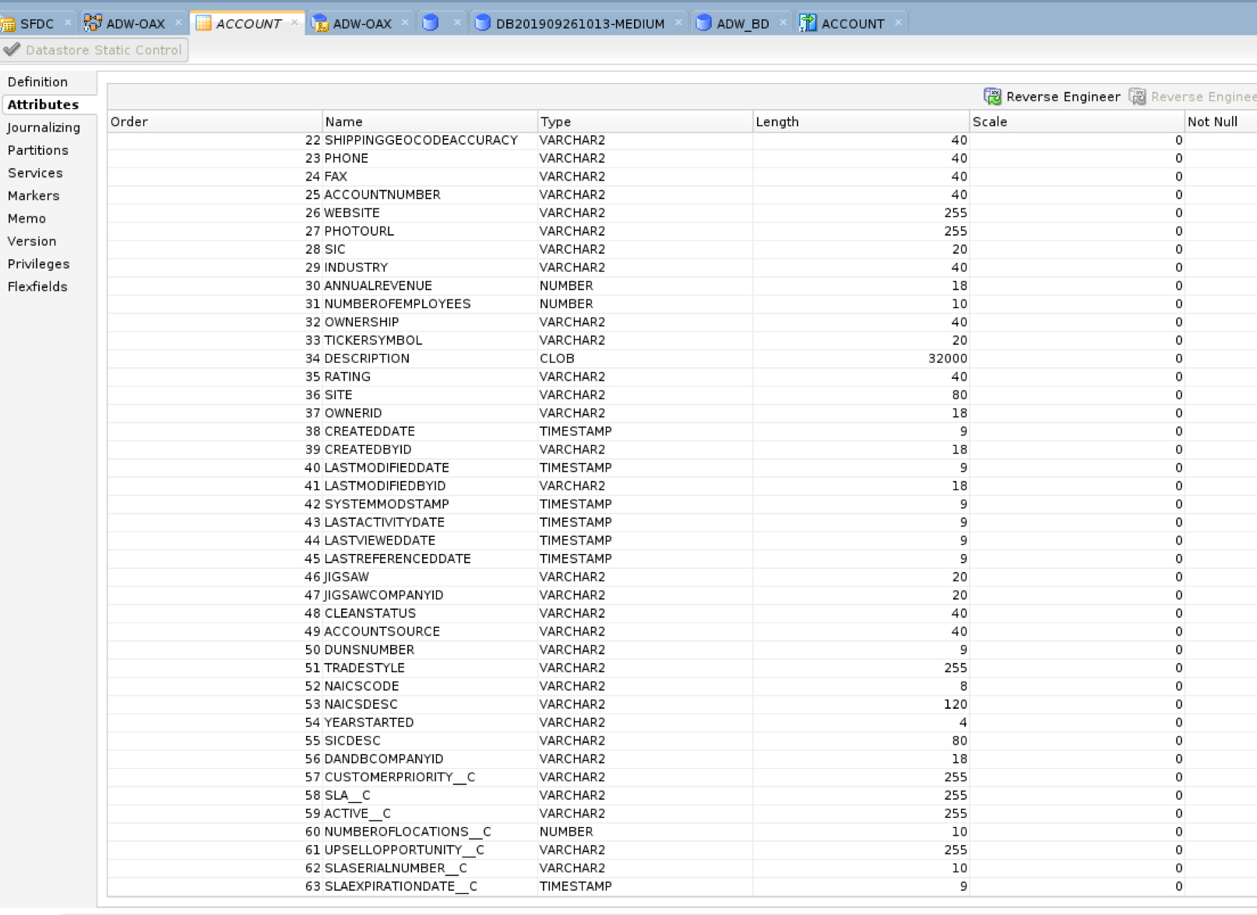Close the SFDC tab
The image size is (1257, 915).
coord(68,23)
